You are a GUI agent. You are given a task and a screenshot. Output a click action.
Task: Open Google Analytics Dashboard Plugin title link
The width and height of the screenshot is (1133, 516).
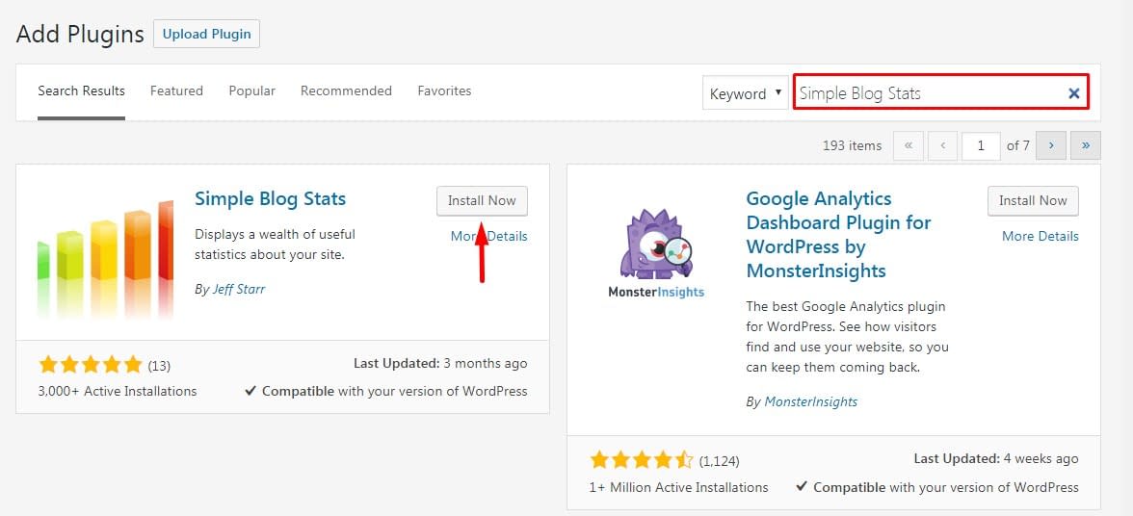point(838,235)
